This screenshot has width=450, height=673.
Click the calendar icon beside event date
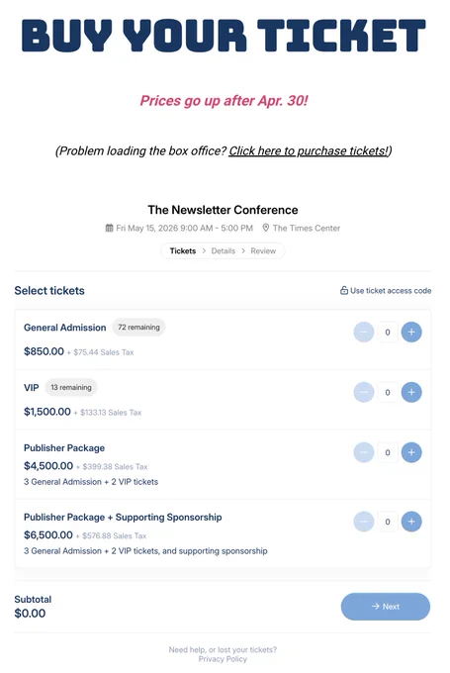pos(110,228)
